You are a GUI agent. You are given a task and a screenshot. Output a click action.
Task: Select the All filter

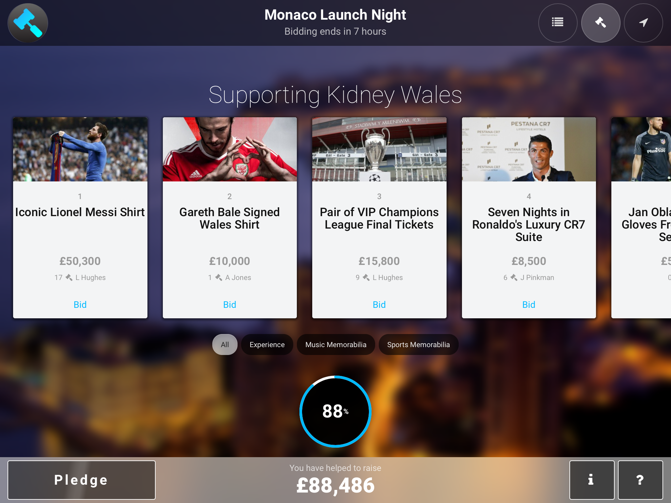[x=225, y=345]
